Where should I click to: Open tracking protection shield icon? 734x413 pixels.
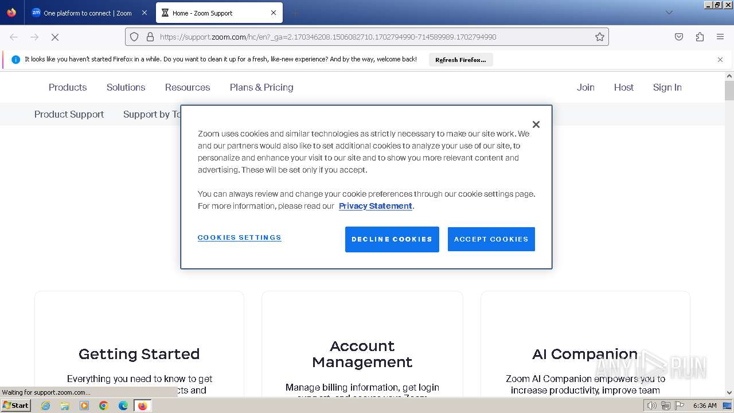click(x=134, y=37)
